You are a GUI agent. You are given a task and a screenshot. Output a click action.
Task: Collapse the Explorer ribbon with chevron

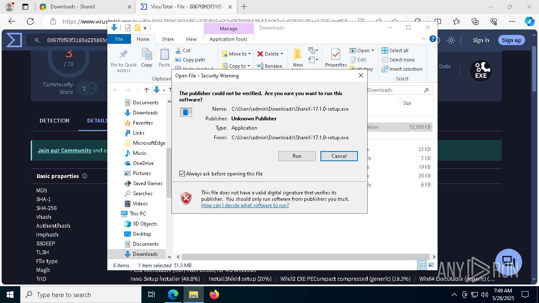(424, 39)
